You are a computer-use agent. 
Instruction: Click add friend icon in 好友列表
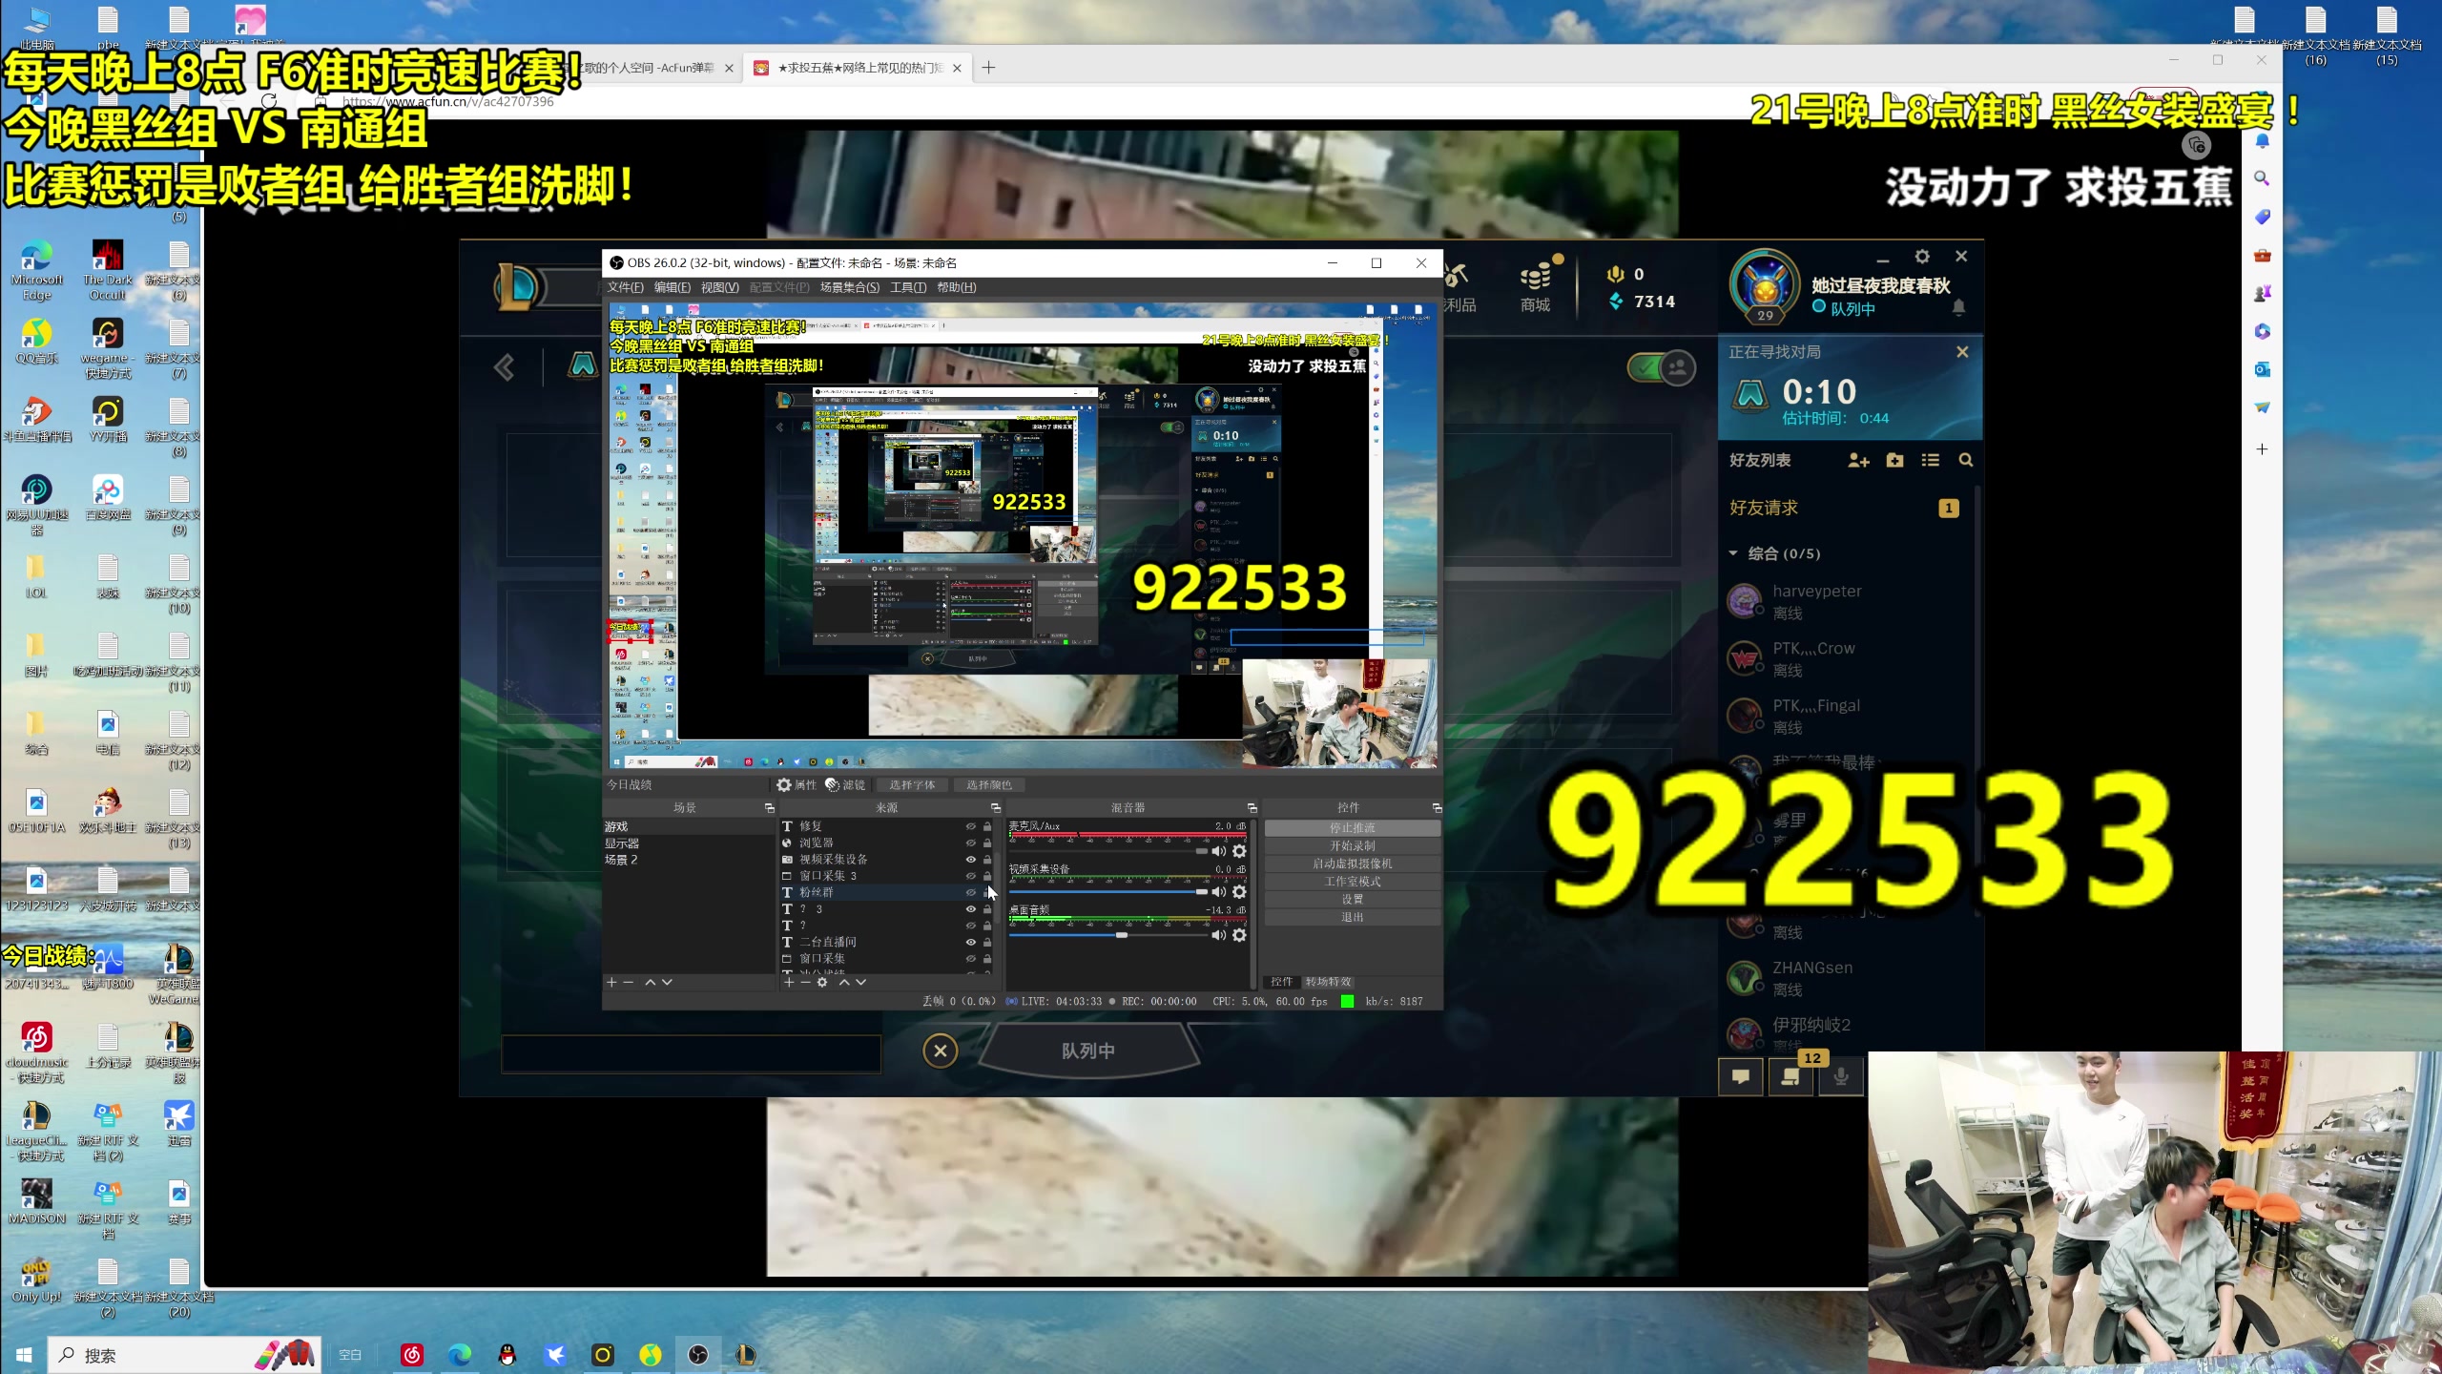pyautogui.click(x=1857, y=461)
